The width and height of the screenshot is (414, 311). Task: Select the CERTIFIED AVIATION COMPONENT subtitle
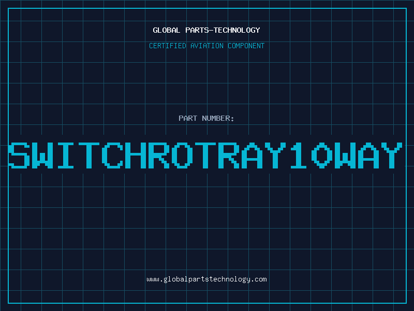[x=206, y=46]
